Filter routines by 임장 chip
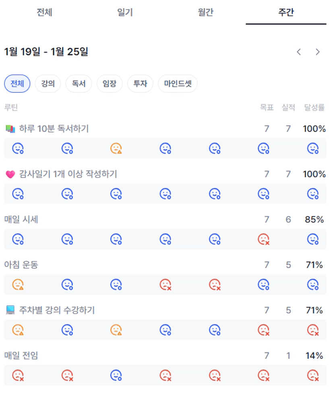The image size is (333, 393). click(110, 84)
